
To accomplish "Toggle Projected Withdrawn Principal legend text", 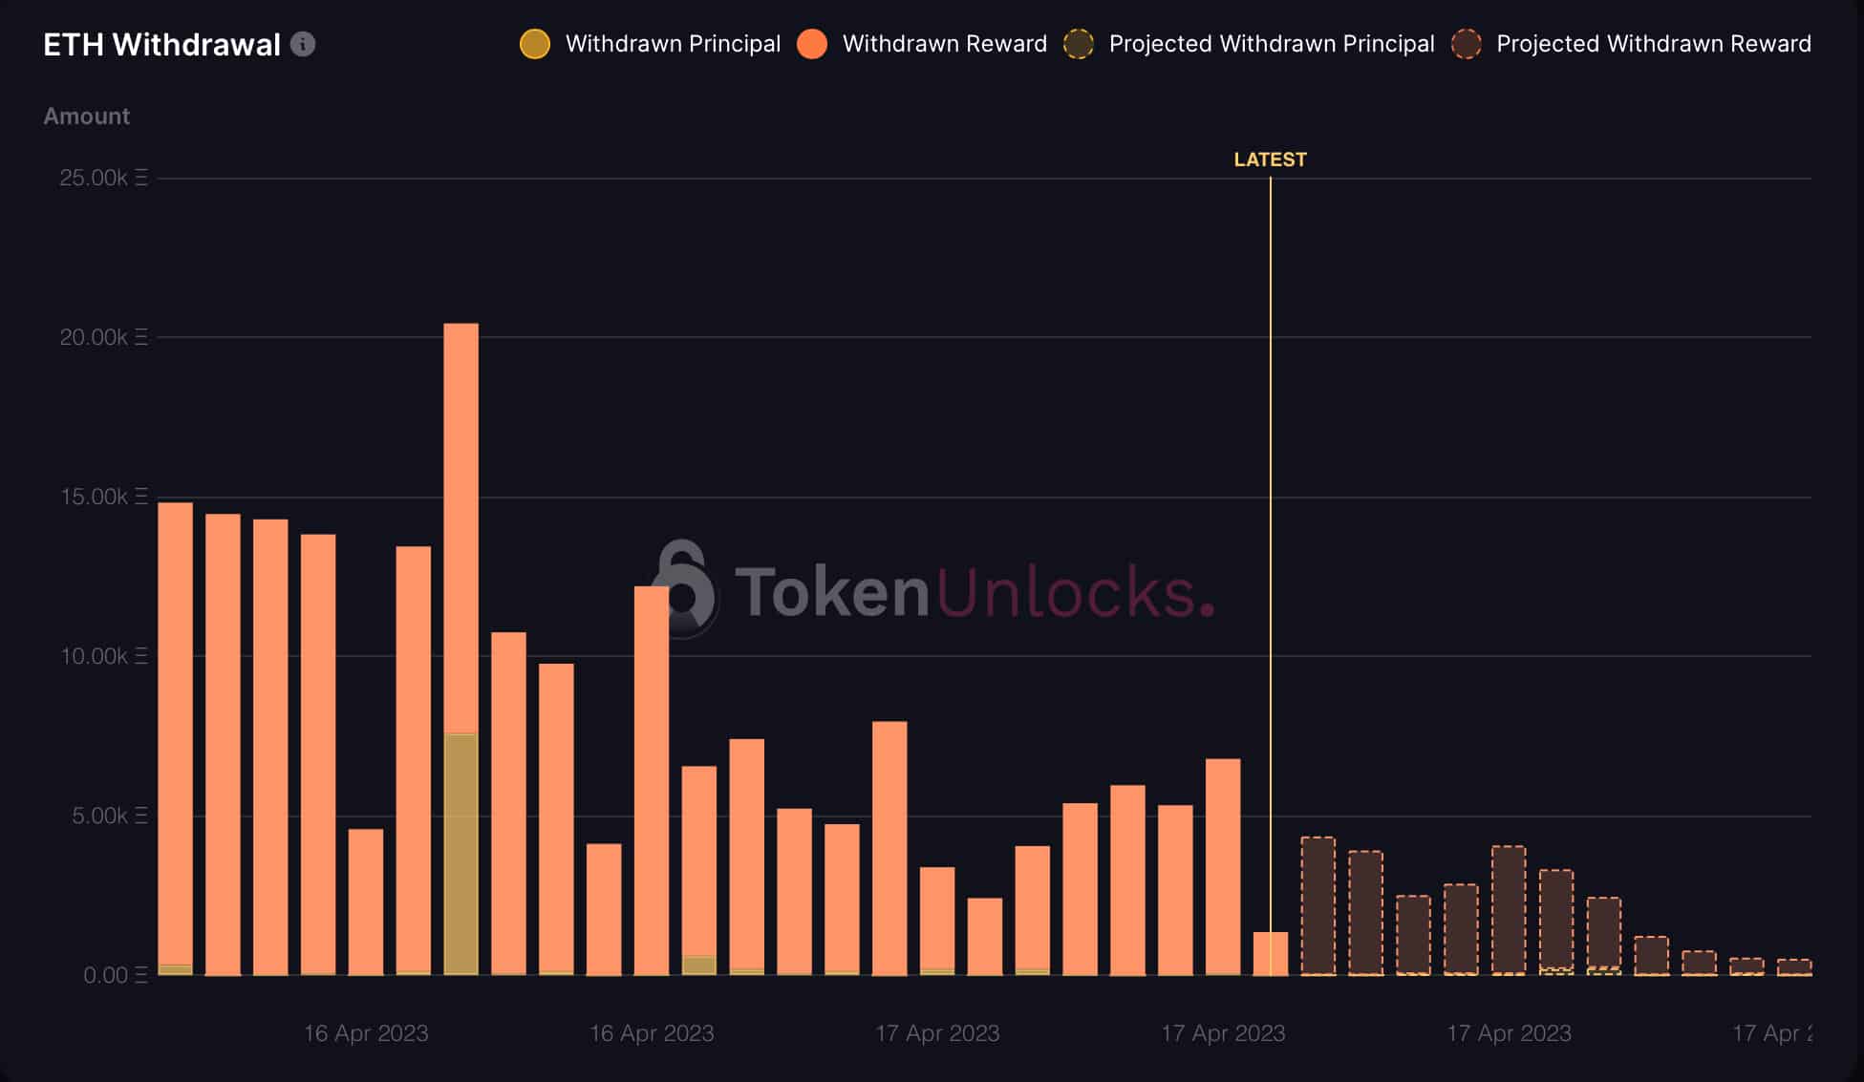I will pos(1272,44).
